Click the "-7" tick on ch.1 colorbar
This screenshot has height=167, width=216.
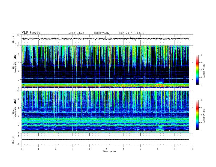pos(201,85)
